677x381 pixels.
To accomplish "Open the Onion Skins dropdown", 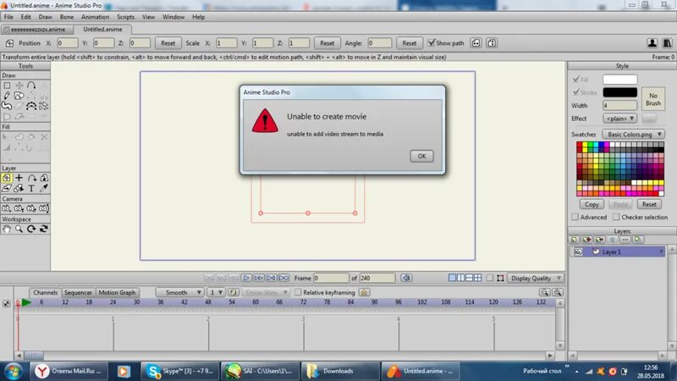I will [x=265, y=292].
